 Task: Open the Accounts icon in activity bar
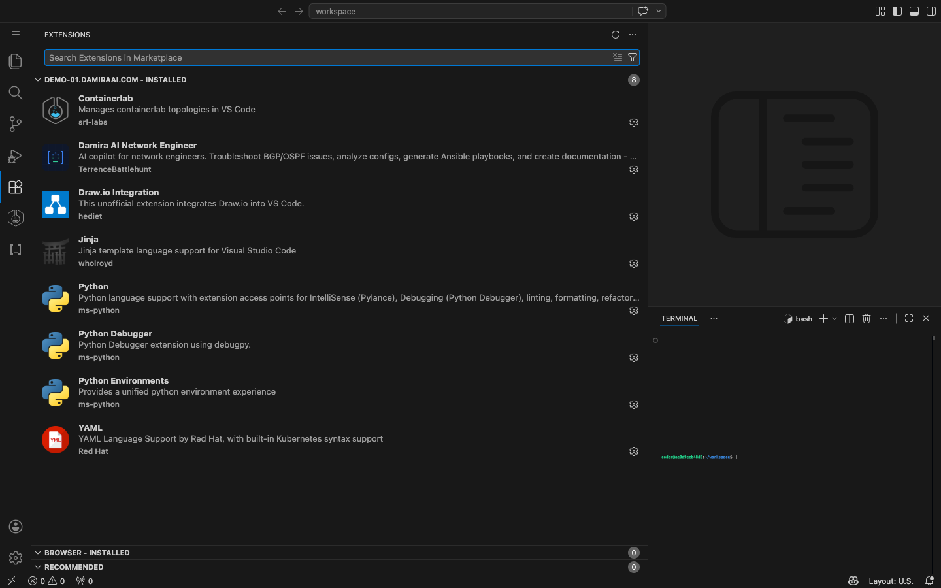(16, 527)
